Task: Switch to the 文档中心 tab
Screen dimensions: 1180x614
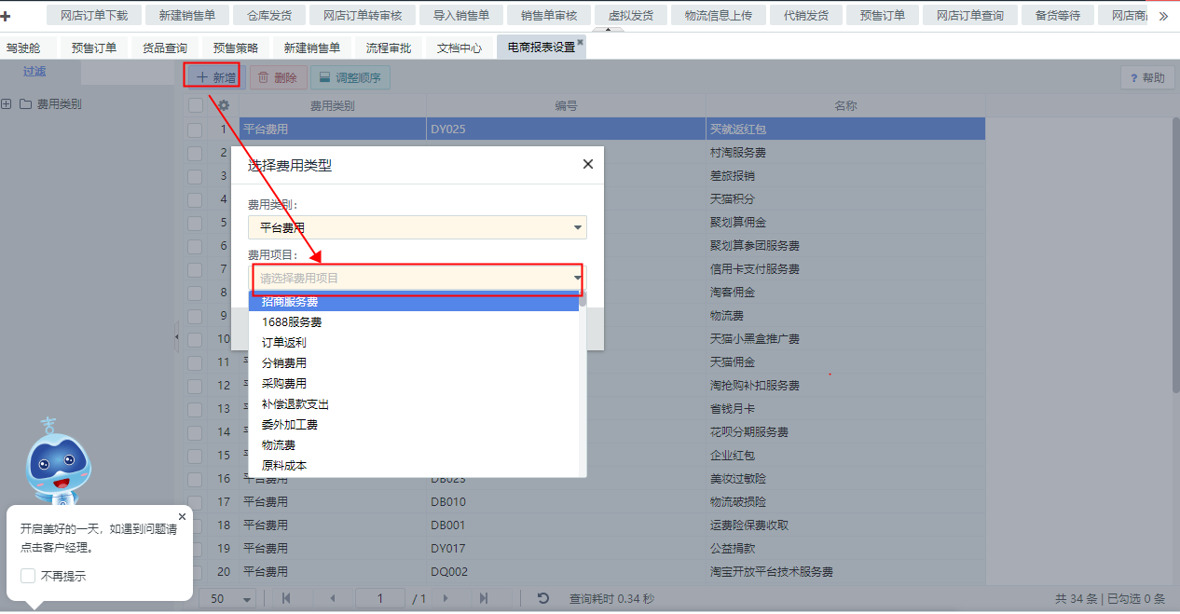Action: 460,48
